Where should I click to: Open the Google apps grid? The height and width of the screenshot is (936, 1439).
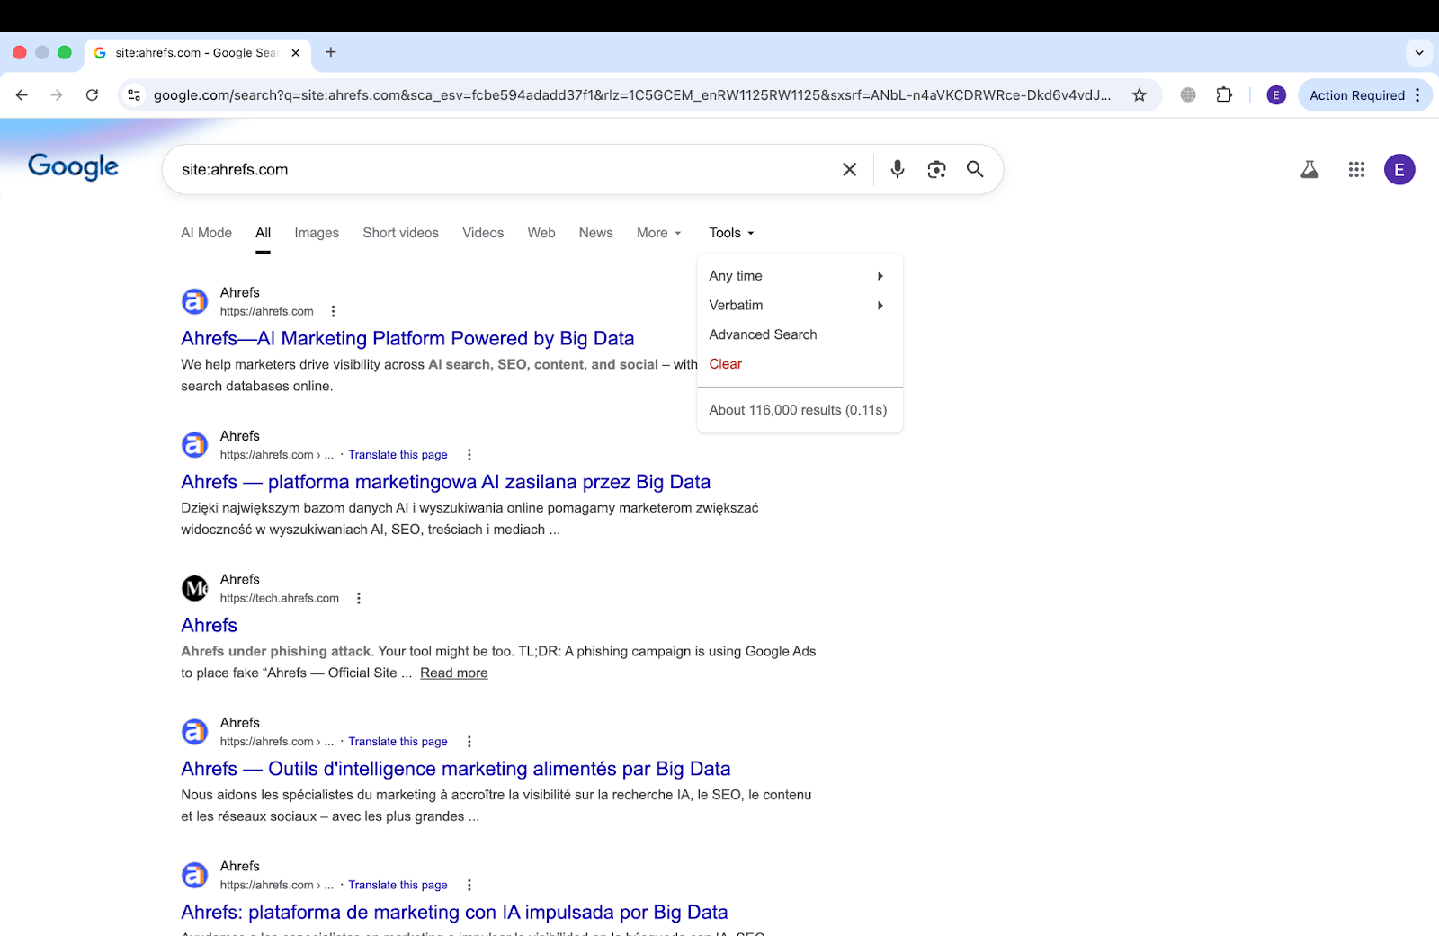point(1355,169)
